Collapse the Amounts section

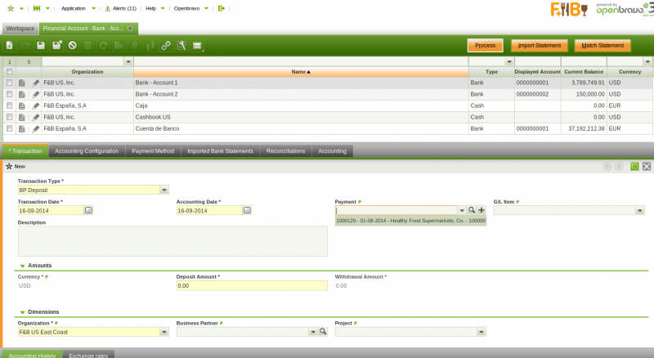[x=23, y=266]
